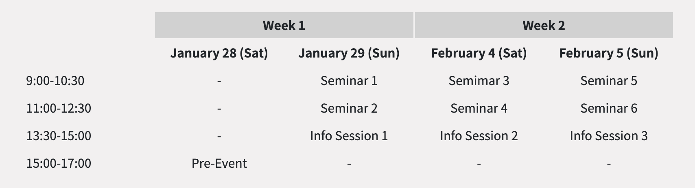
Task: Click the Seminar 1 cell
Action: click(349, 81)
